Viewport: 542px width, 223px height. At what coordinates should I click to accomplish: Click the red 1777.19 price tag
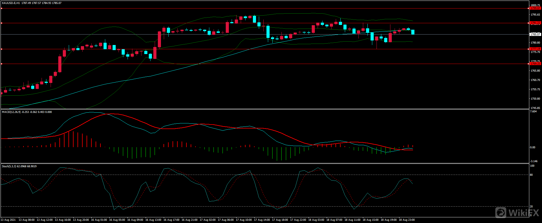[535, 49]
